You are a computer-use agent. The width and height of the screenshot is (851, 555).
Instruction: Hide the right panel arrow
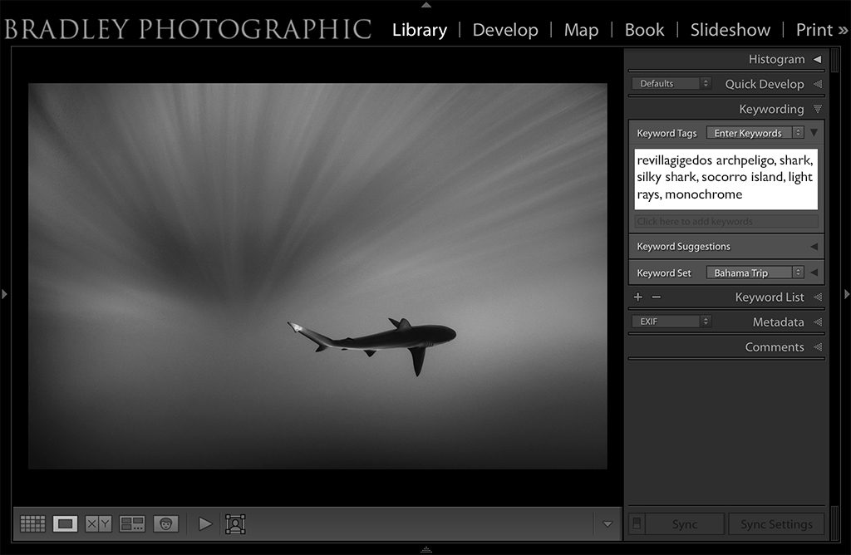pyautogui.click(x=846, y=294)
